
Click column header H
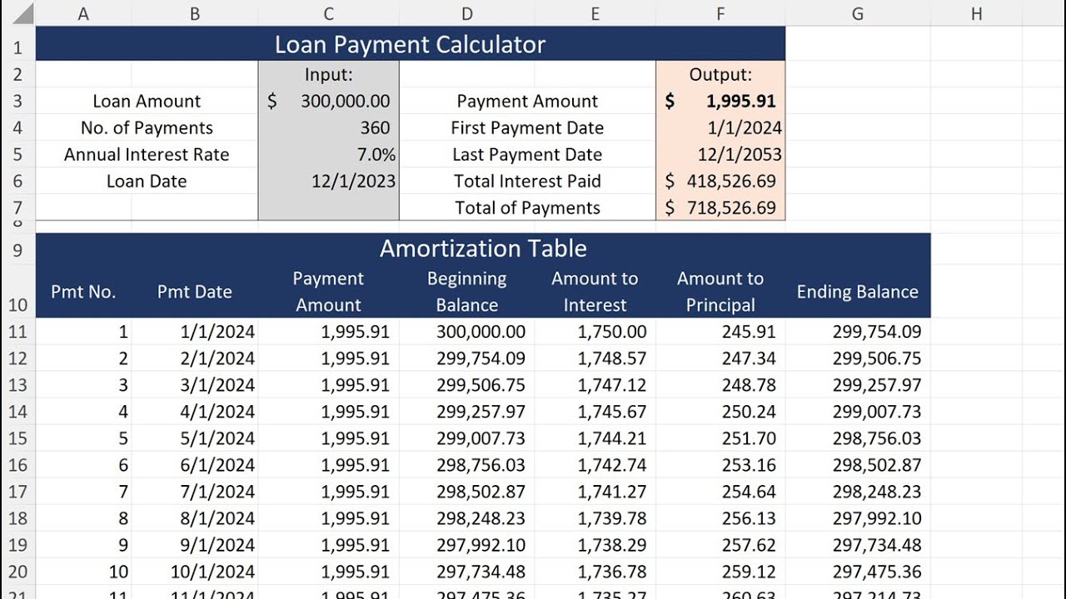[x=977, y=13]
